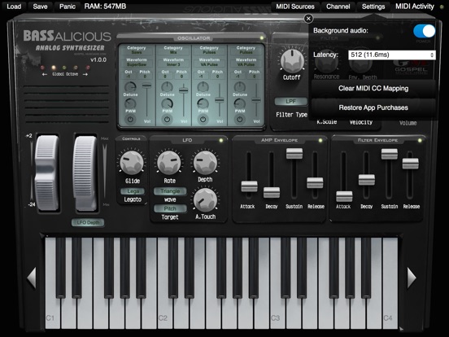This screenshot has height=337, width=449.
Task: Open the SuperSaw waveform selector
Action: [137, 64]
